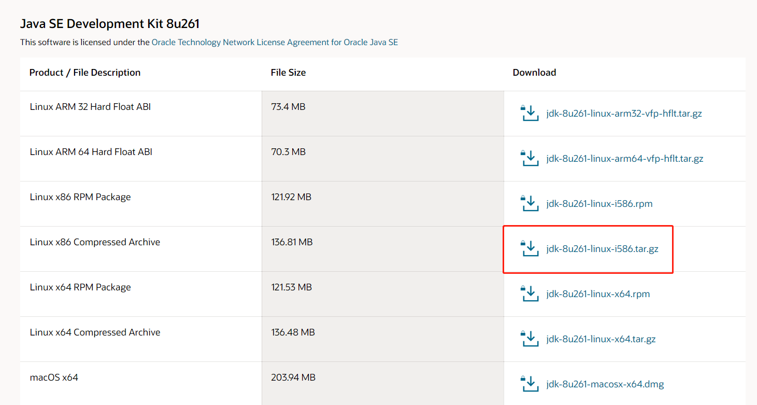Select the jdk-8u261-linux-arm64-vfp-hflt.tar.gz link
757x405 pixels.
click(624, 158)
